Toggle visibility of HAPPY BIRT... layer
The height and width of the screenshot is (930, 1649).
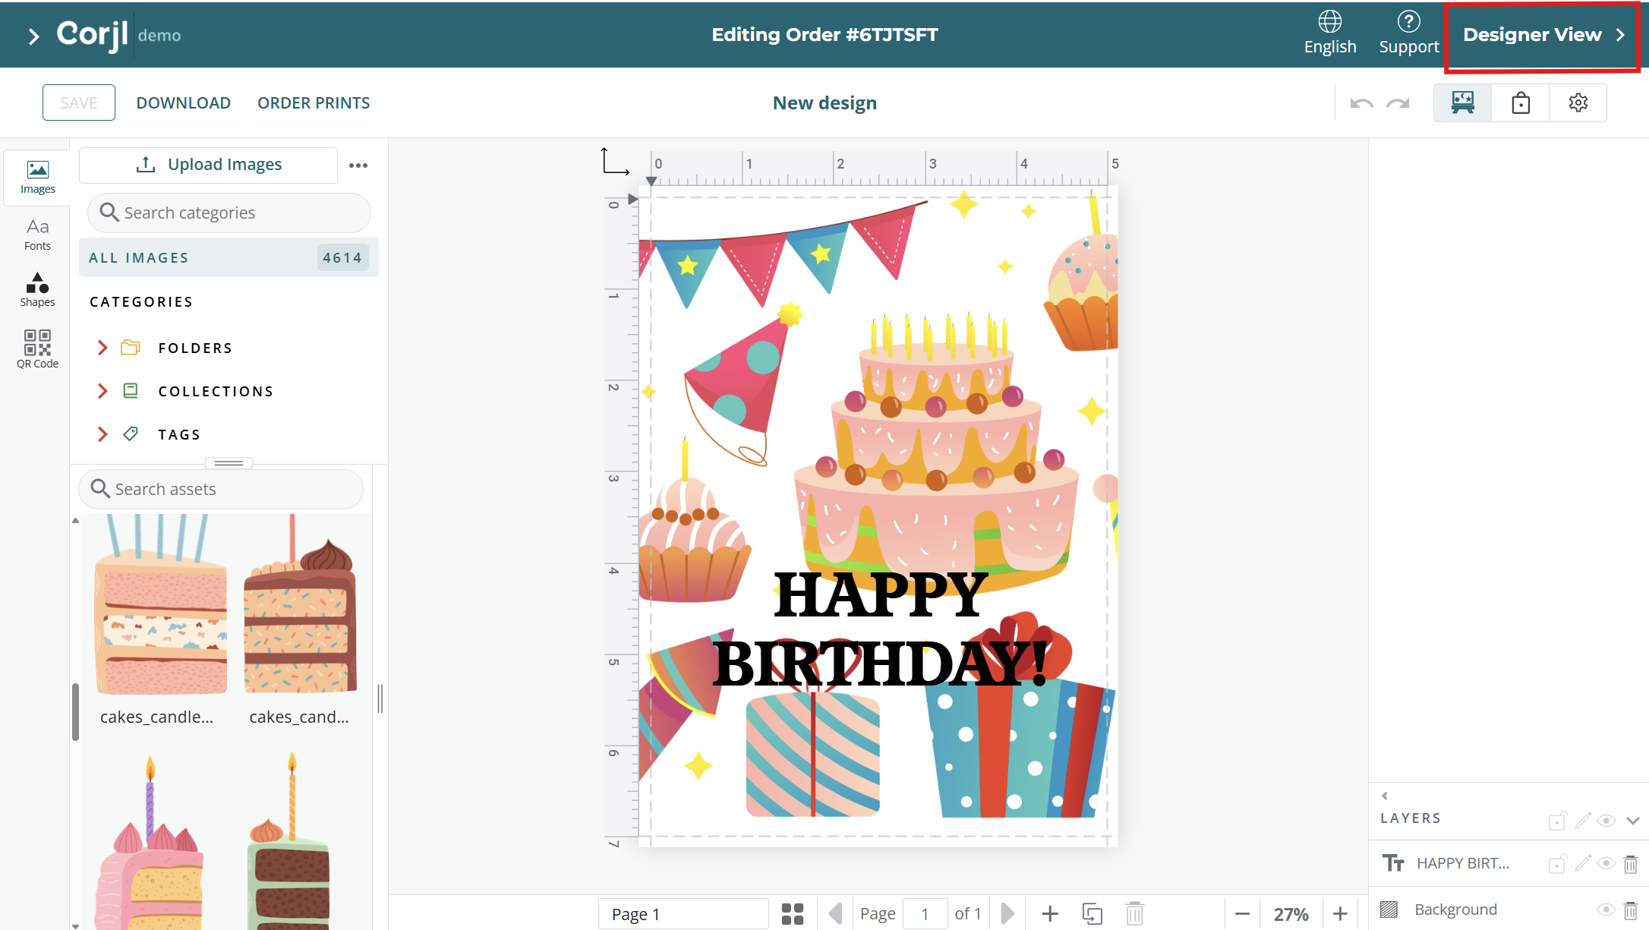point(1606,864)
